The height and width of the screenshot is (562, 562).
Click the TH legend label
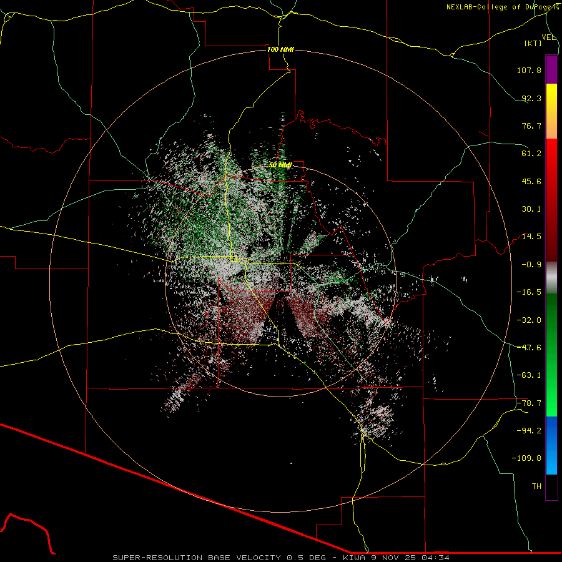[536, 486]
